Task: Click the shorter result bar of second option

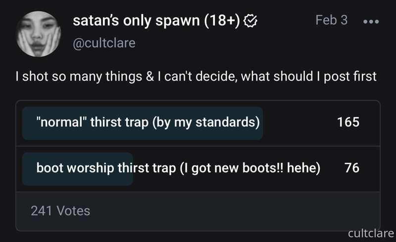Action: tap(78, 169)
